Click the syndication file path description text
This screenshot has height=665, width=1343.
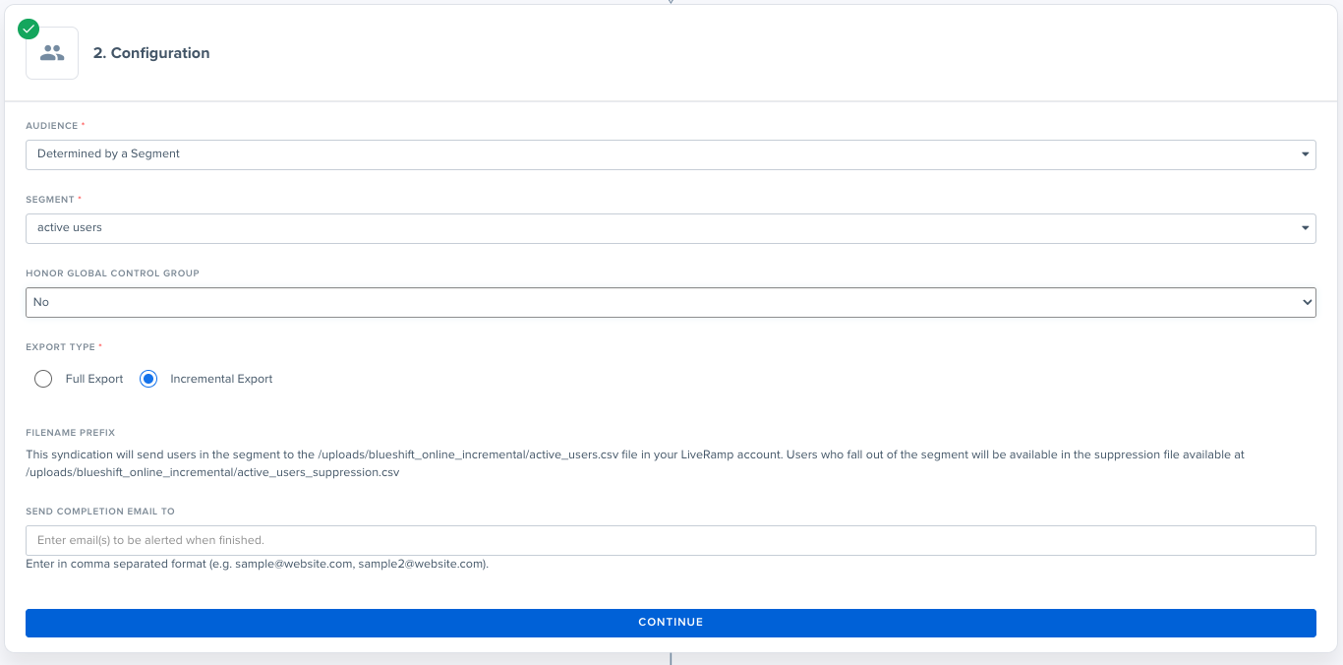(x=635, y=463)
